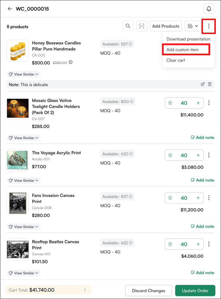Open the product search
The height and width of the screenshot is (299, 221).
(128, 26)
